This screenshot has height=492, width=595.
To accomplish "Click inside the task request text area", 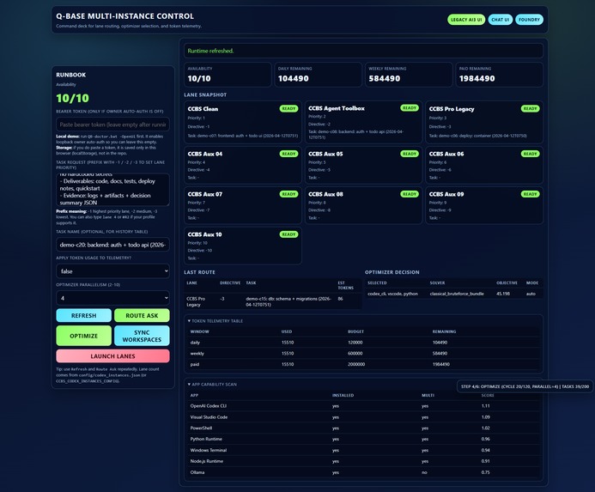I will pos(112,190).
